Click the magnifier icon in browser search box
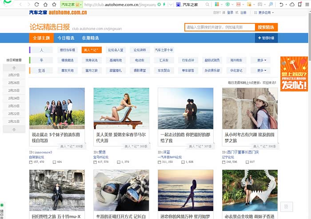The width and height of the screenshot is (311, 219). pyautogui.click(x=207, y=4)
